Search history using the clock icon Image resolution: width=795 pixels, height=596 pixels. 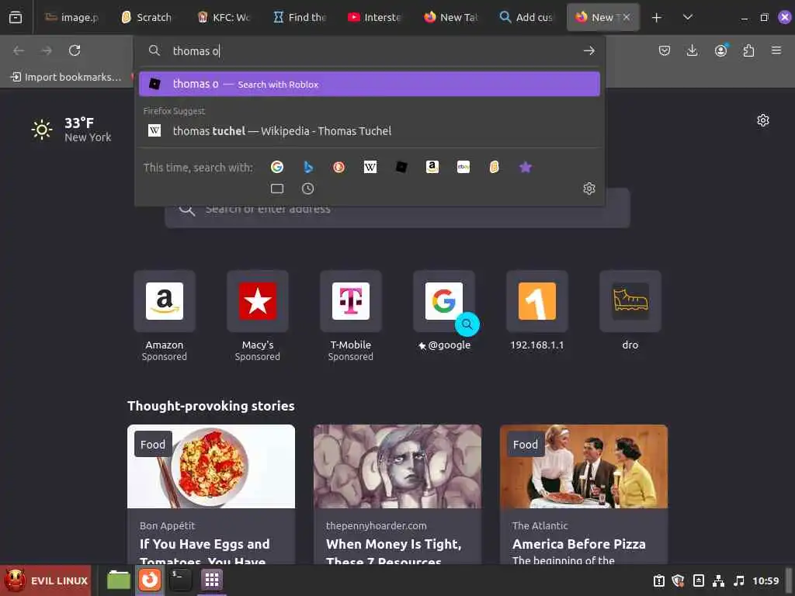(x=307, y=189)
